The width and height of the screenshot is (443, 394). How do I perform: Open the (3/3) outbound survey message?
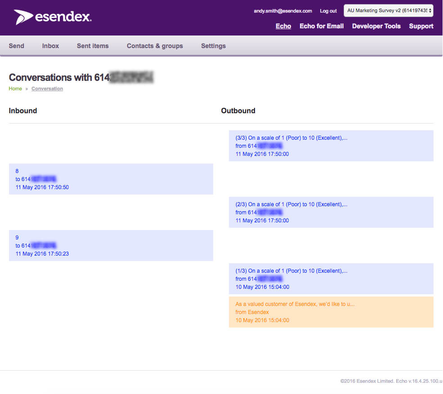[x=331, y=146]
